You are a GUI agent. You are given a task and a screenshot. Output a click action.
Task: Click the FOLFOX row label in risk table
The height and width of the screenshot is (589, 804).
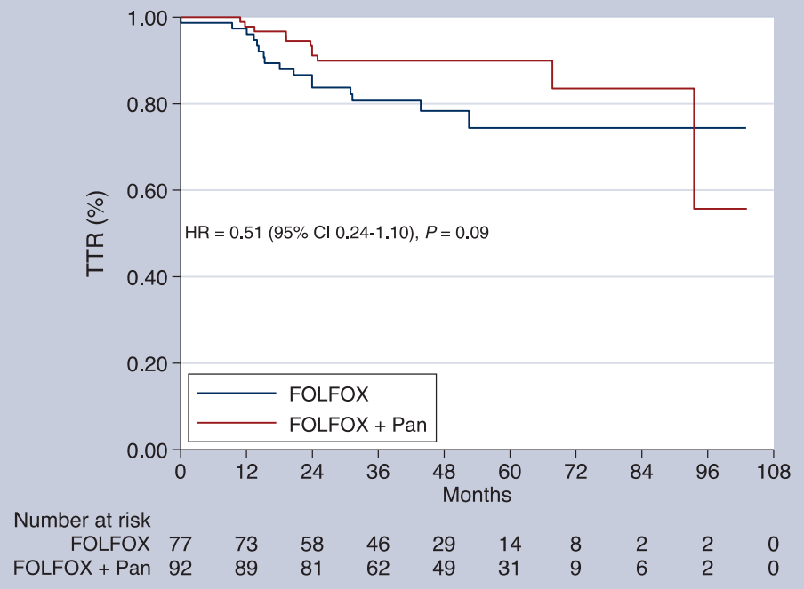point(110,544)
